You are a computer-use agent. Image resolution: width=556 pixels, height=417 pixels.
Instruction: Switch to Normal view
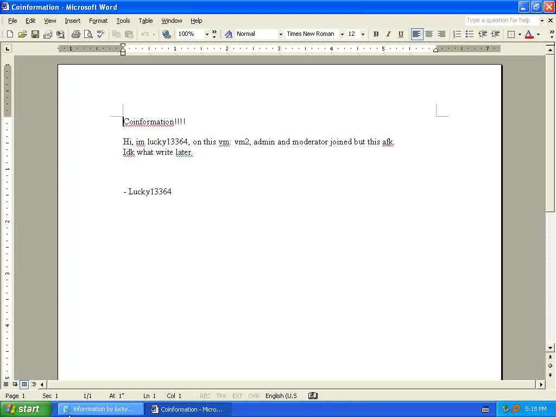coord(6,384)
